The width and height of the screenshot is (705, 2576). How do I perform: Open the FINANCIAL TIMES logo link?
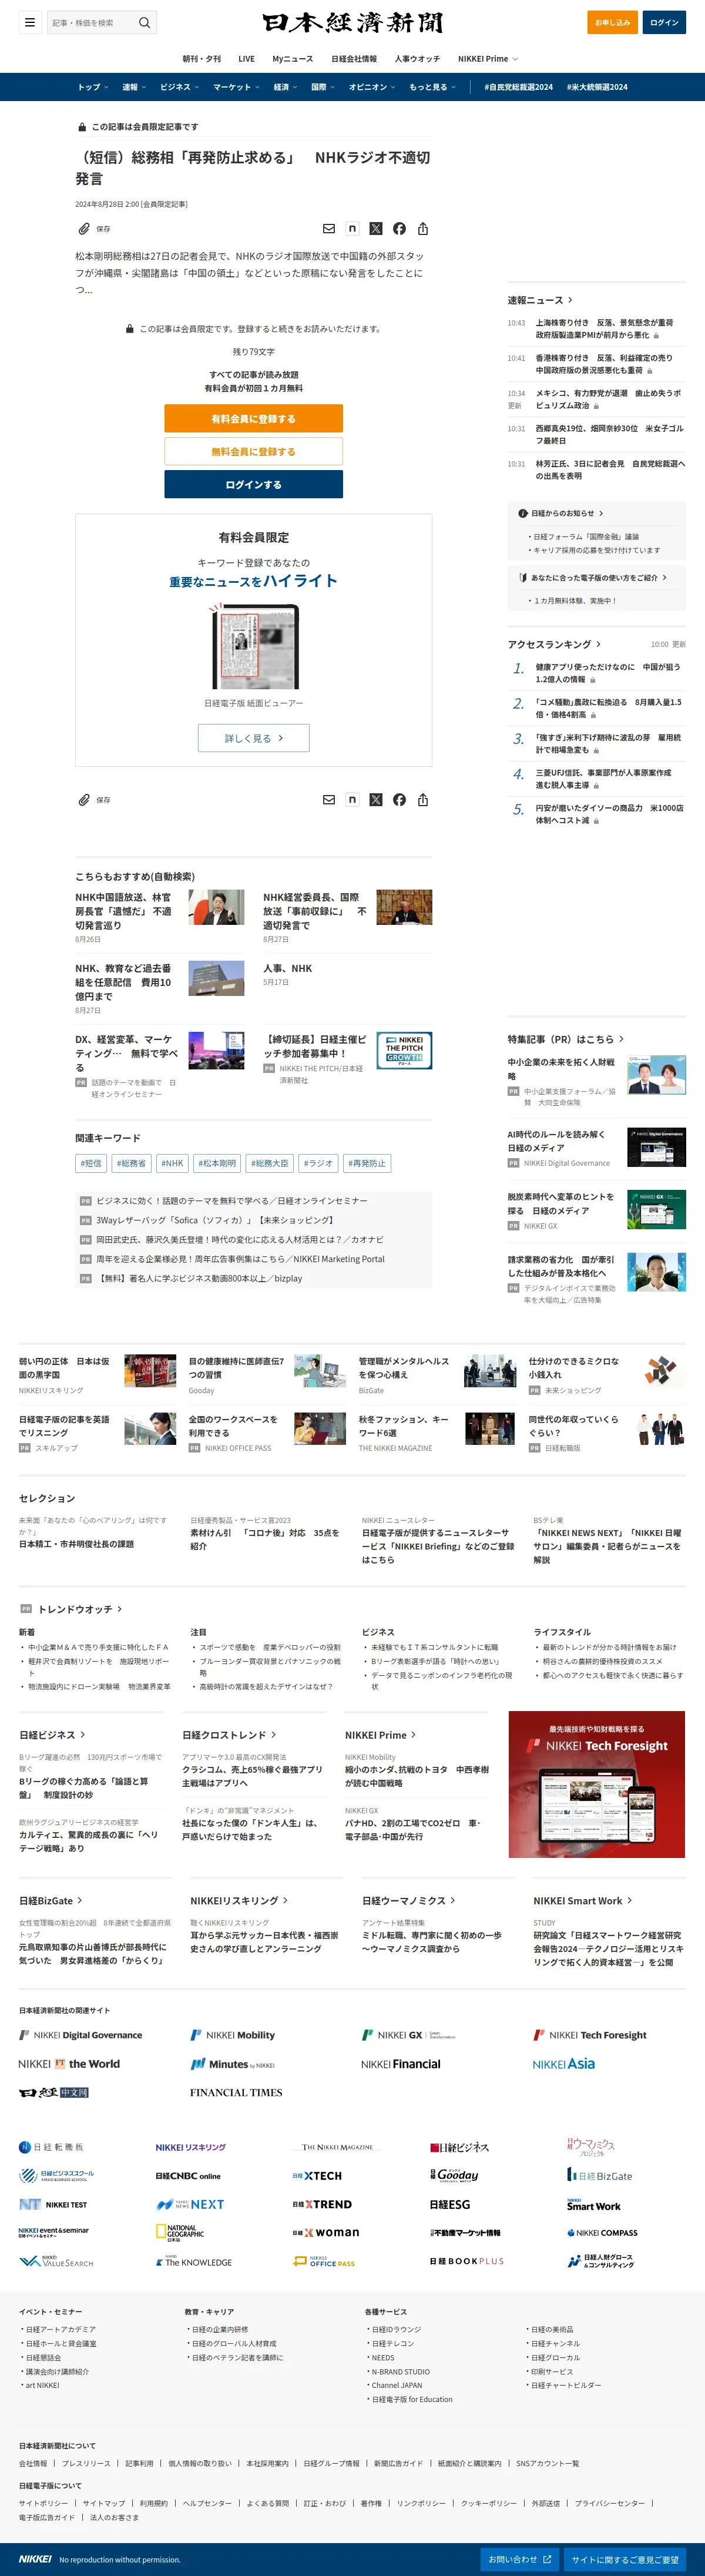pyautogui.click(x=236, y=2092)
